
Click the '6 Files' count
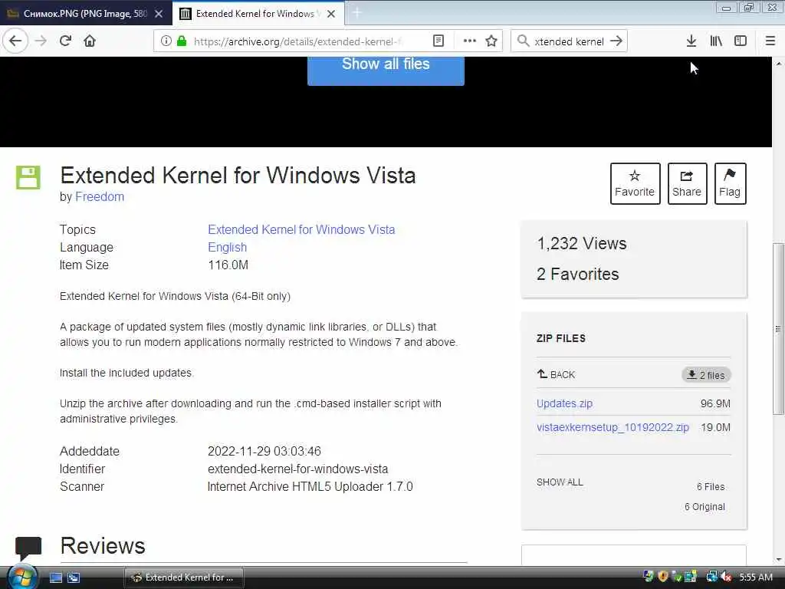[x=711, y=487]
